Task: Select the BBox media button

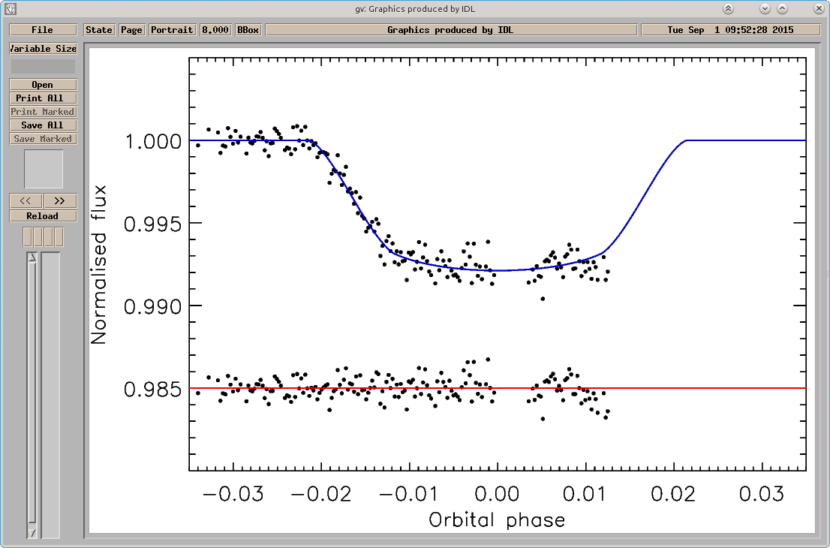Action: tap(248, 29)
